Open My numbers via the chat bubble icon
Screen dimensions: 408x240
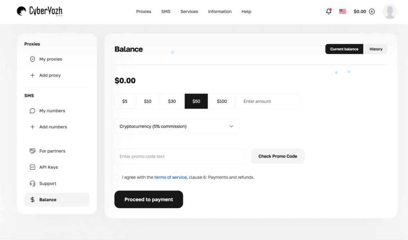tap(32, 111)
